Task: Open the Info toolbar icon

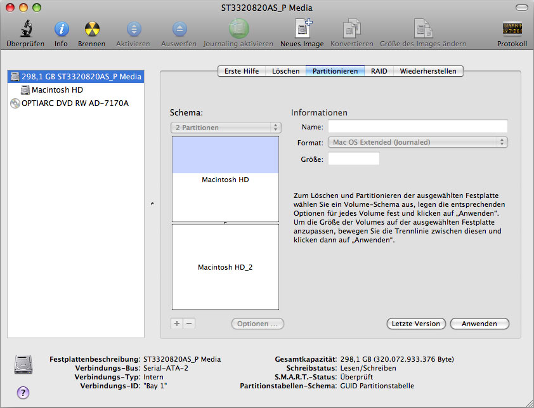Action: 62,29
